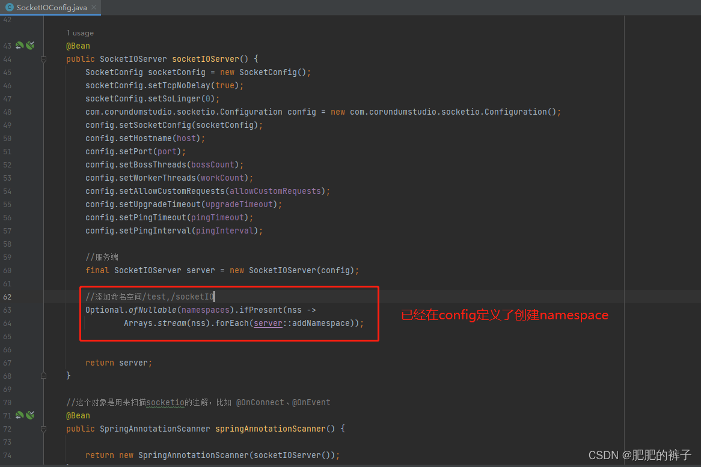The width and height of the screenshot is (701, 467).
Task: Click 'setPingInterval' on line 57
Action: click(155, 231)
